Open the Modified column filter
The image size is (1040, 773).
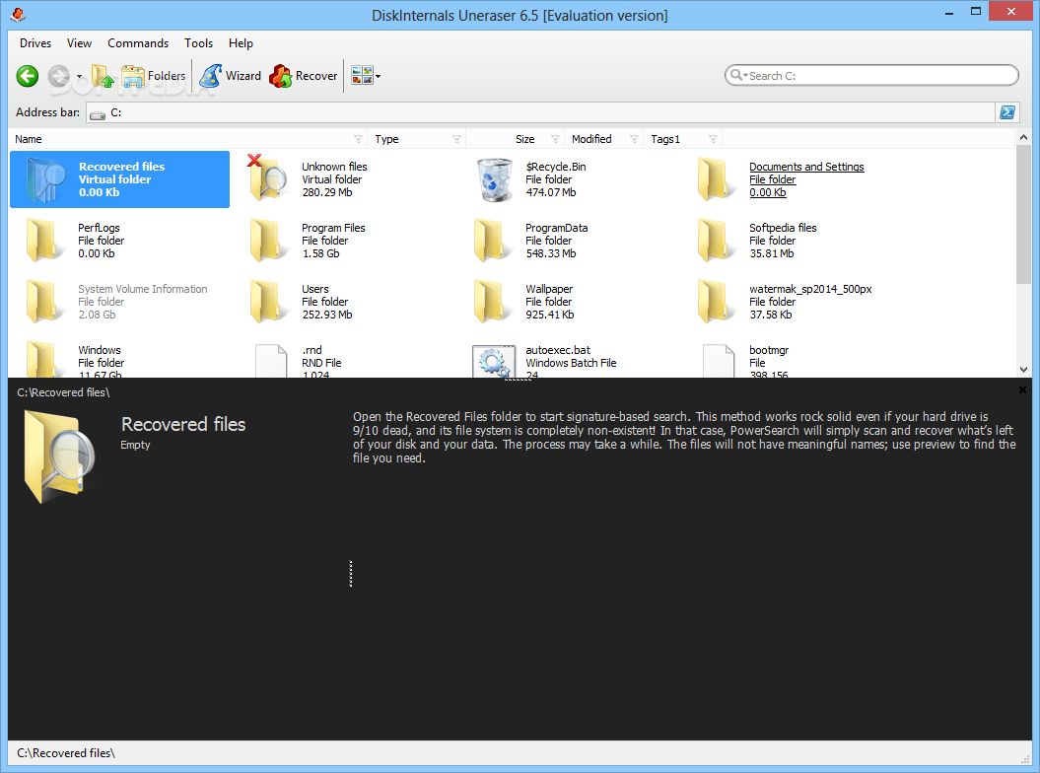[x=634, y=139]
